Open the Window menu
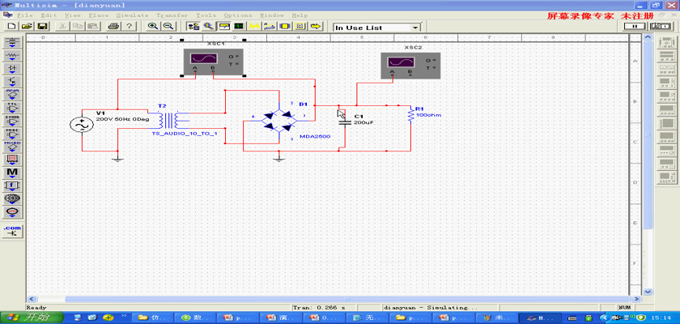 click(x=272, y=15)
